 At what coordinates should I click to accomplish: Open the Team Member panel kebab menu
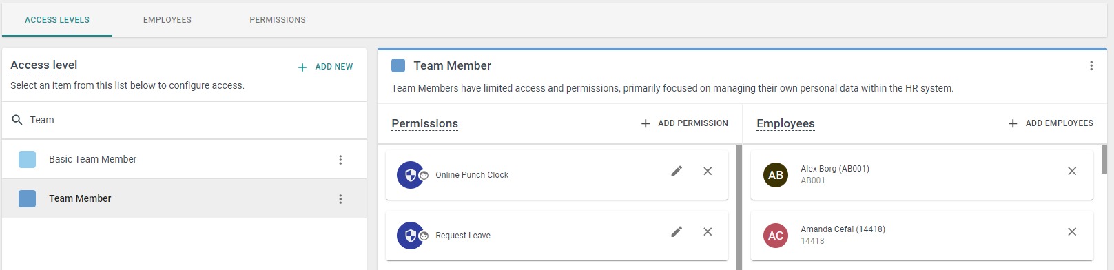pos(1091,65)
